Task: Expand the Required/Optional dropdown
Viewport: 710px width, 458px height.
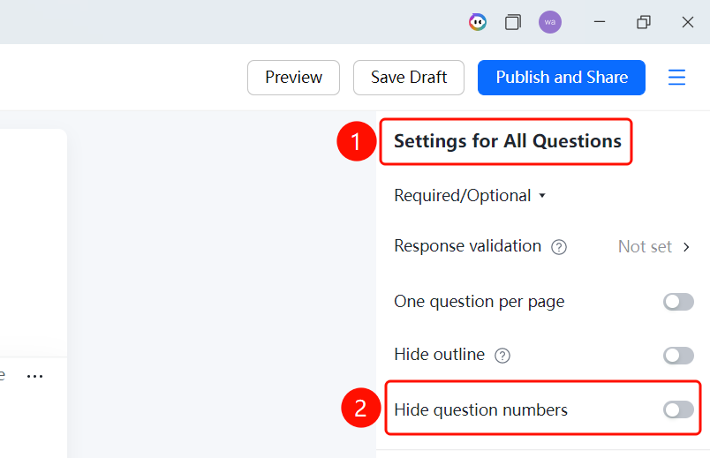Action: (x=470, y=196)
